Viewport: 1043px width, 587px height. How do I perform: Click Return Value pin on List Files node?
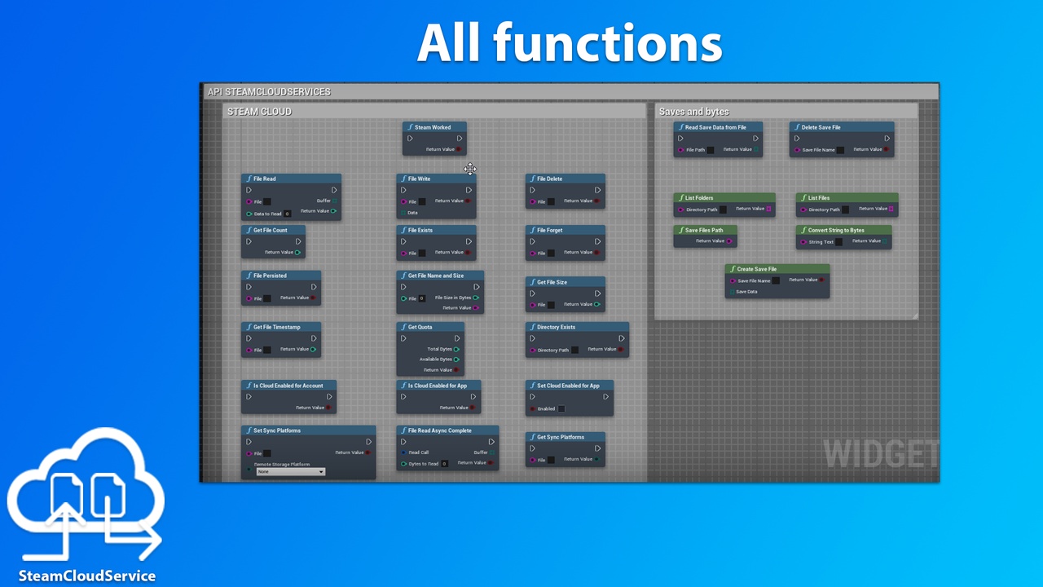click(891, 209)
